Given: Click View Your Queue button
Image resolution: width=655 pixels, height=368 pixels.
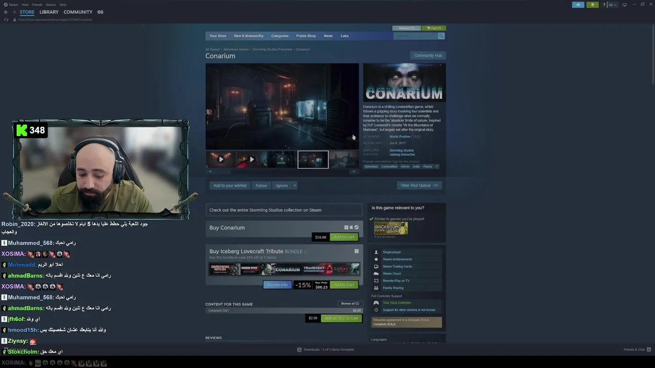Looking at the screenshot, I should [419, 186].
